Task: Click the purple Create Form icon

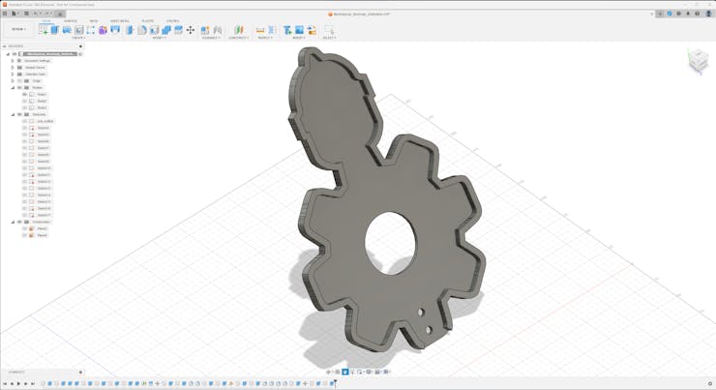Action: point(103,30)
